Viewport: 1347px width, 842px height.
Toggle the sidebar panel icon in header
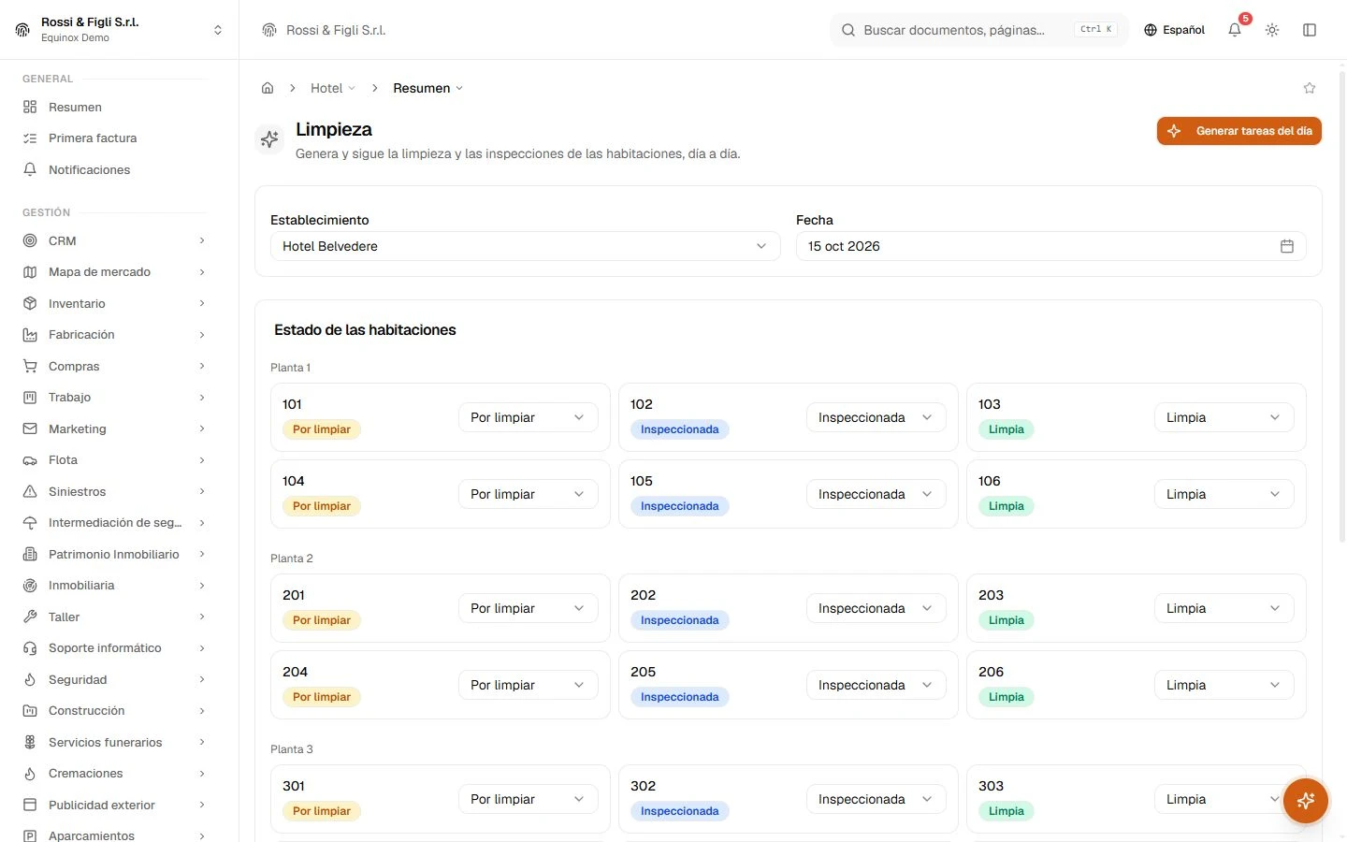pos(1310,30)
